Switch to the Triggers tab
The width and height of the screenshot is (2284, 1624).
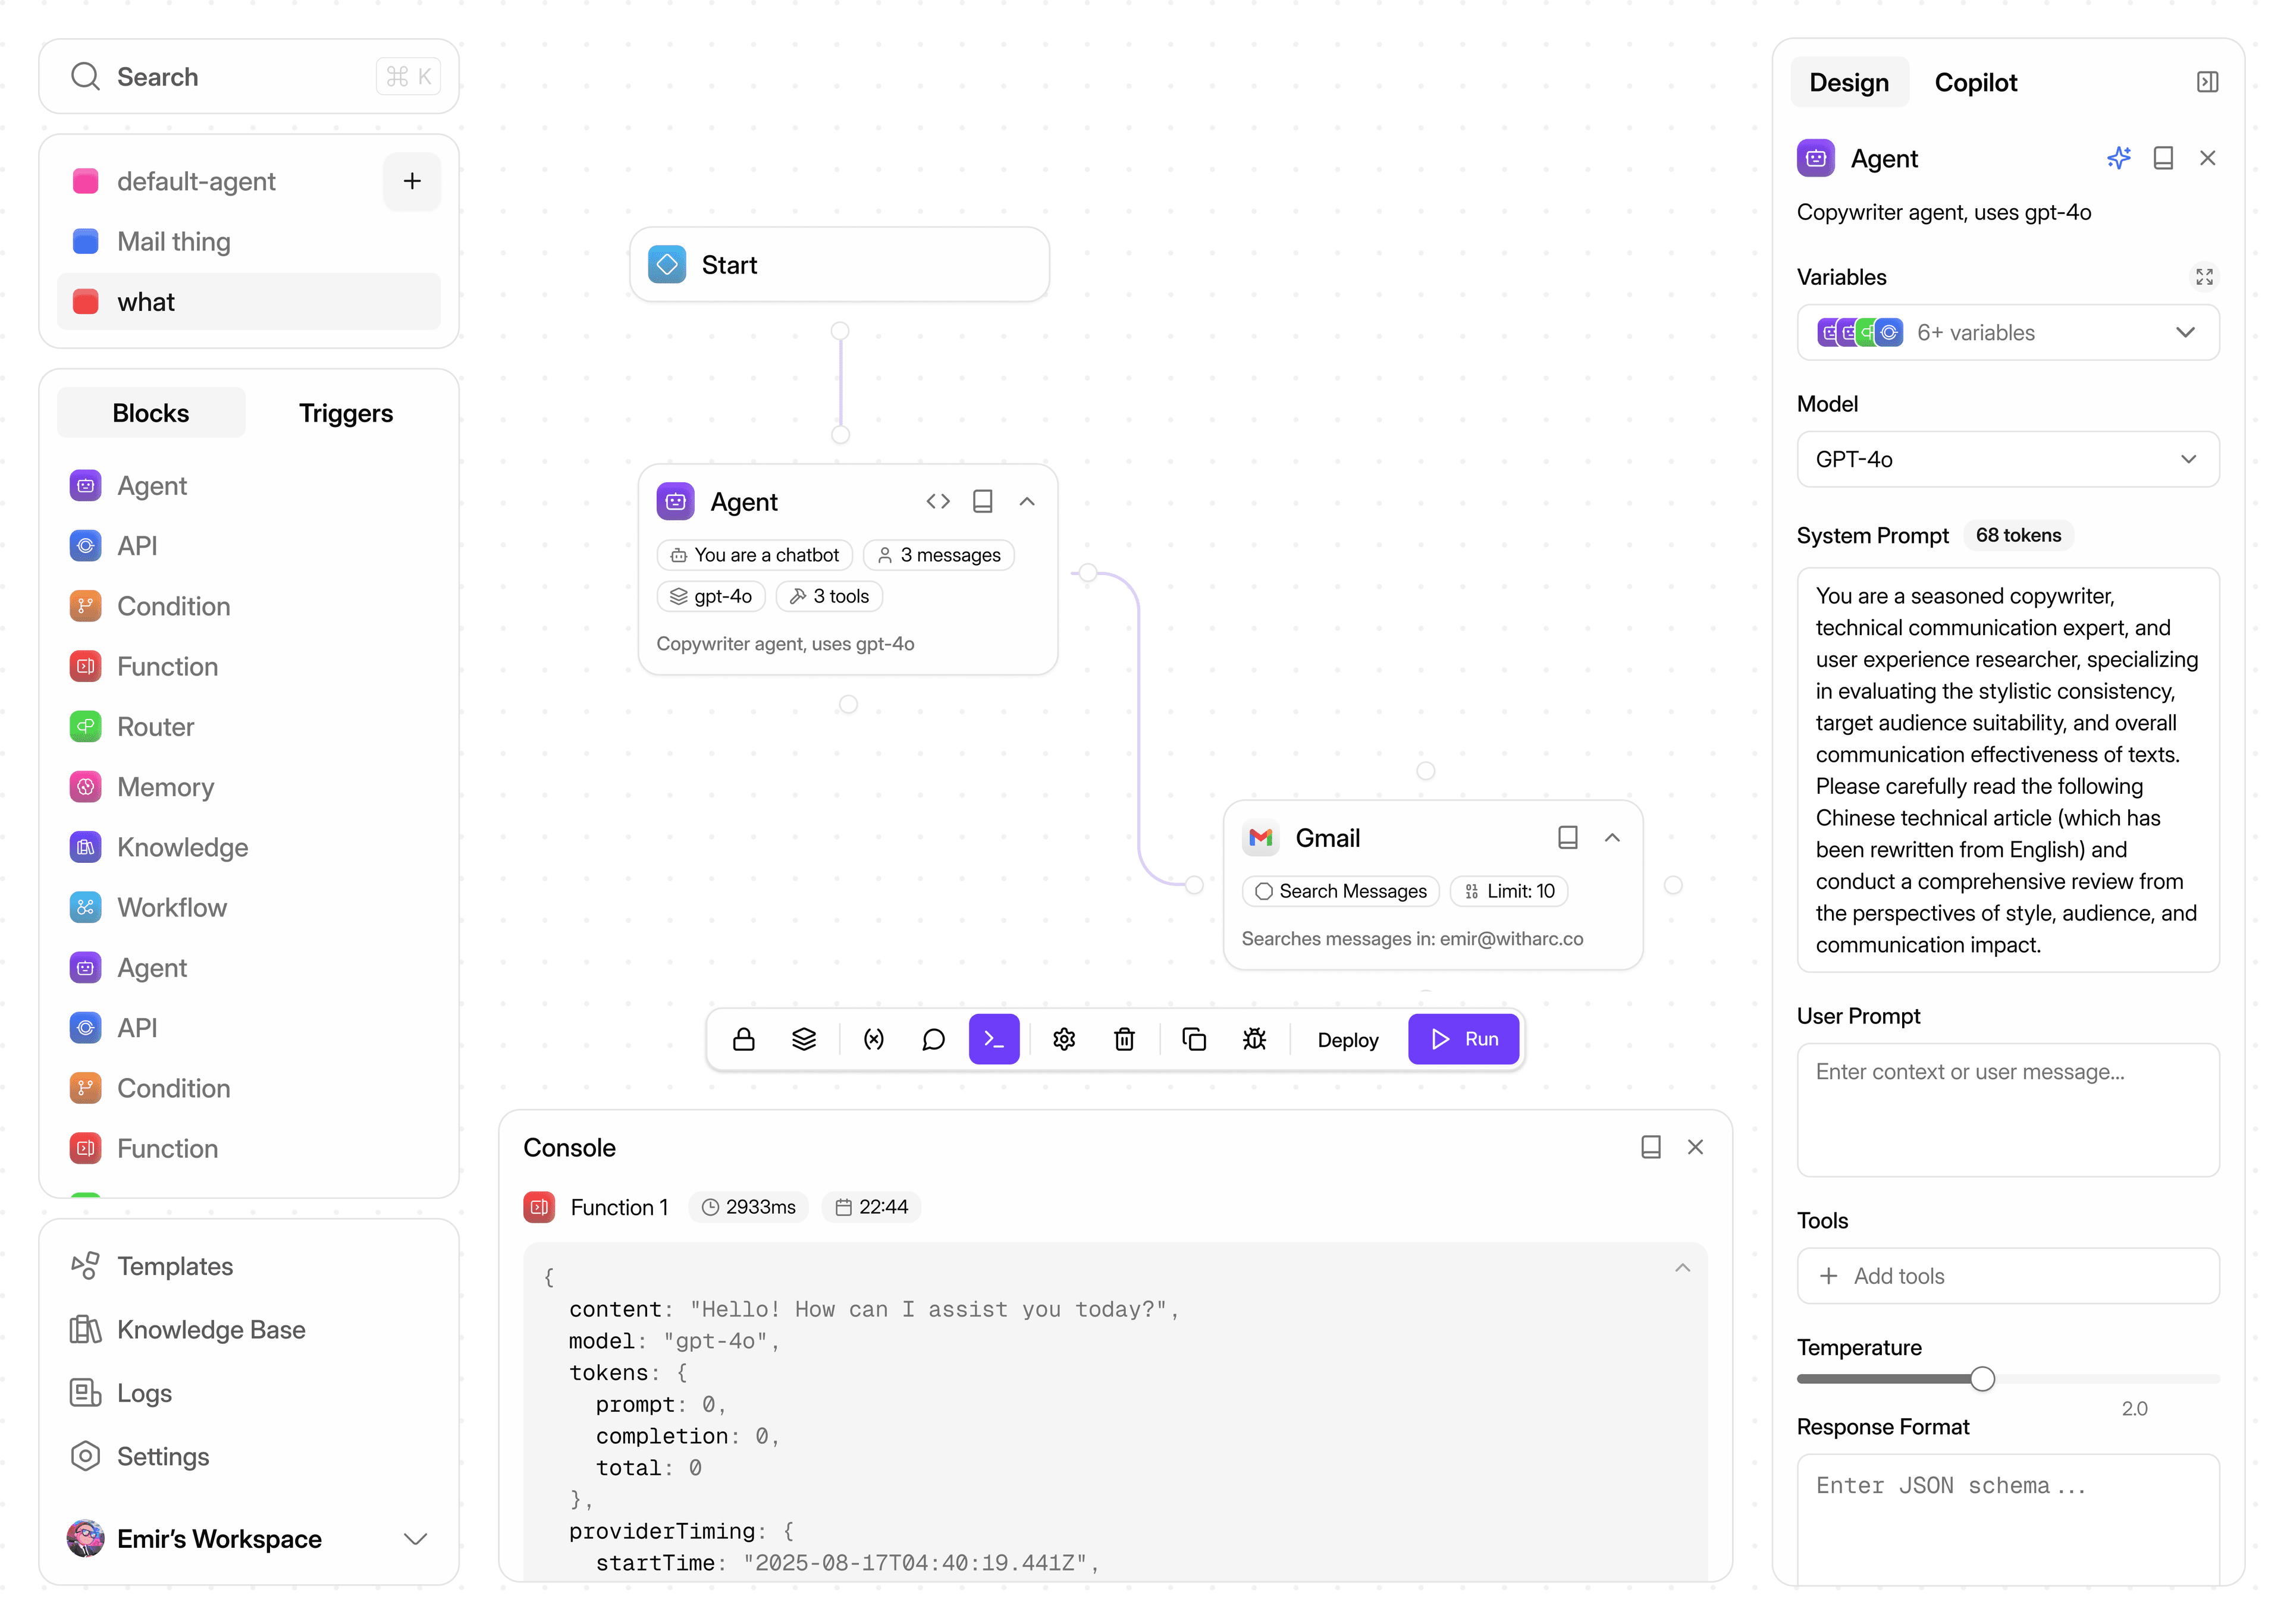tap(345, 413)
